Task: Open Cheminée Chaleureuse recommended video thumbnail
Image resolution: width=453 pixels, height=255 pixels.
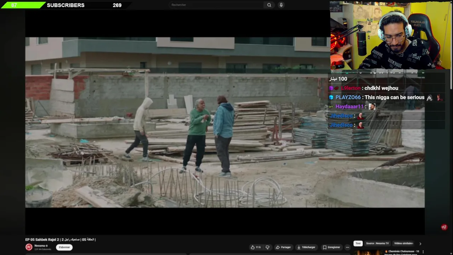Action: 368,253
